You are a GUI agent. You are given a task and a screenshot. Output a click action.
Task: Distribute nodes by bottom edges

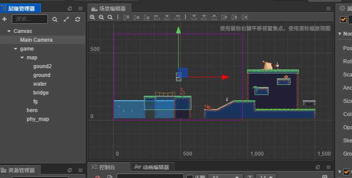tap(214, 17)
